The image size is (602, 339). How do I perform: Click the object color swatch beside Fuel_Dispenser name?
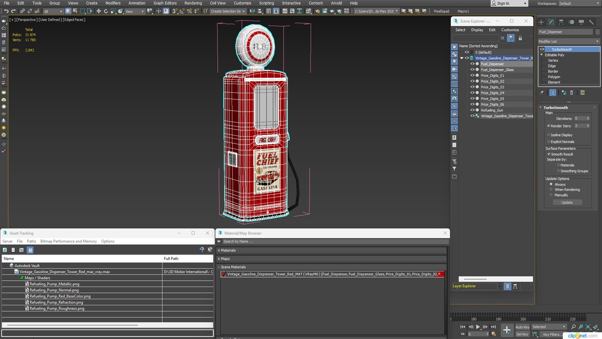[597, 32]
